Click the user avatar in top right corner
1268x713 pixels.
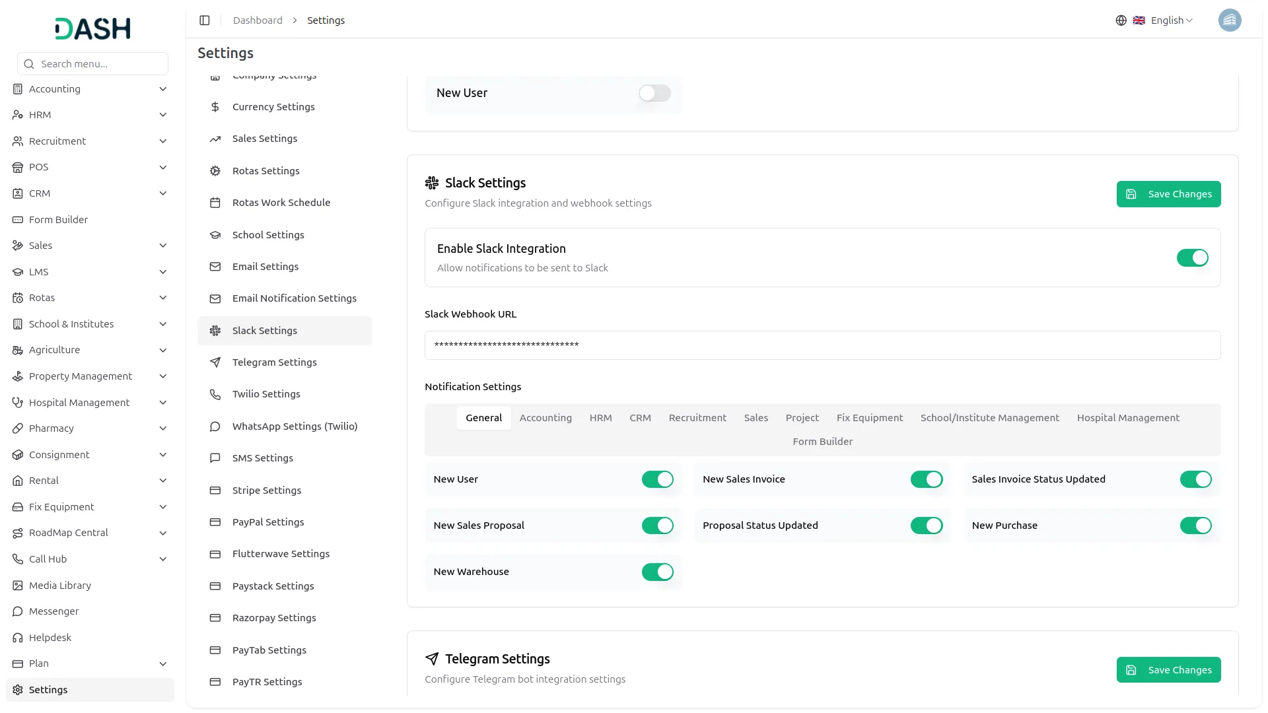coord(1230,20)
